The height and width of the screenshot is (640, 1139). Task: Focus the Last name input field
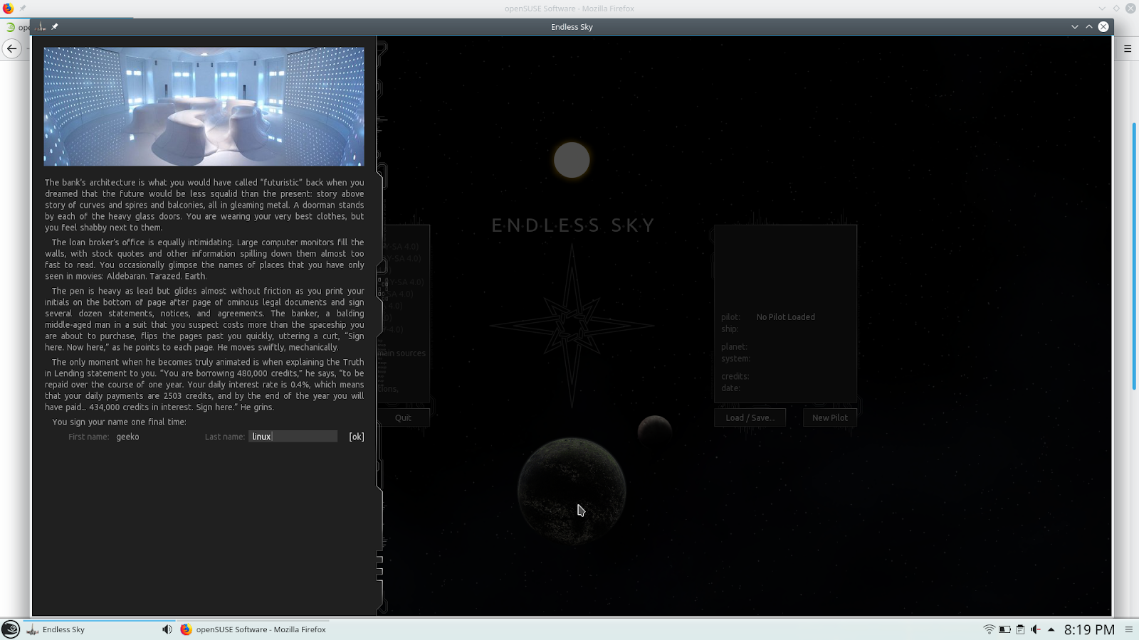[x=293, y=437]
